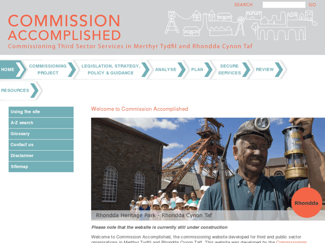Open the Resources navigation item
325x243 pixels.
(20, 91)
